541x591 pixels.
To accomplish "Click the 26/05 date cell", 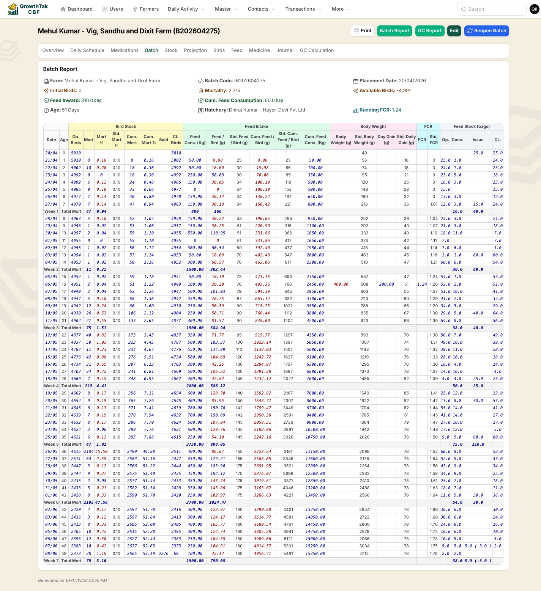I will [x=51, y=452].
